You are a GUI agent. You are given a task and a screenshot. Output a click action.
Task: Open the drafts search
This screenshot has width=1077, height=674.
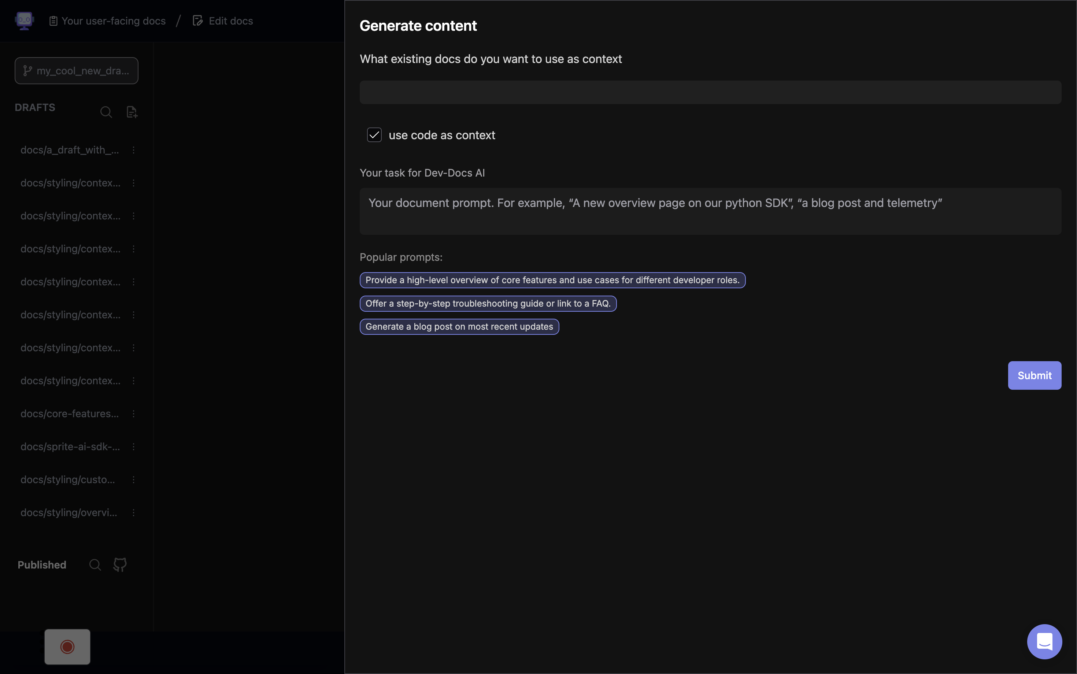click(x=106, y=112)
